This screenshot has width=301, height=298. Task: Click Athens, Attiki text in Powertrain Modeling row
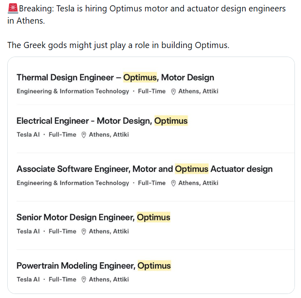click(109, 280)
